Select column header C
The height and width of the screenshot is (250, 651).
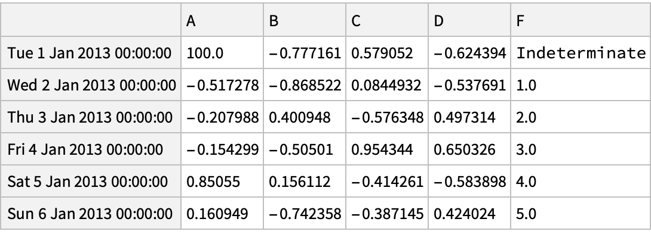click(387, 21)
